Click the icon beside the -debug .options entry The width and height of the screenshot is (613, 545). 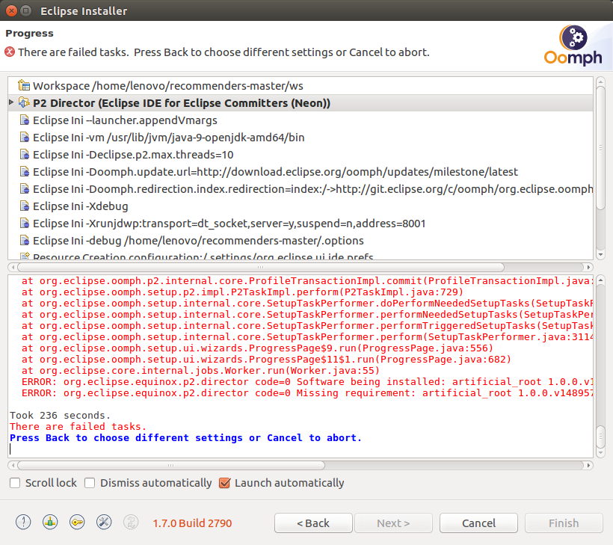coord(24,240)
